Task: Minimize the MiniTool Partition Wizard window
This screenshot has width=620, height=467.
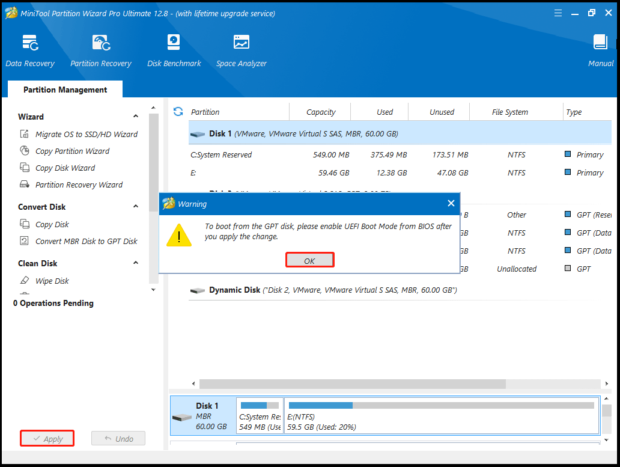Action: (x=575, y=13)
